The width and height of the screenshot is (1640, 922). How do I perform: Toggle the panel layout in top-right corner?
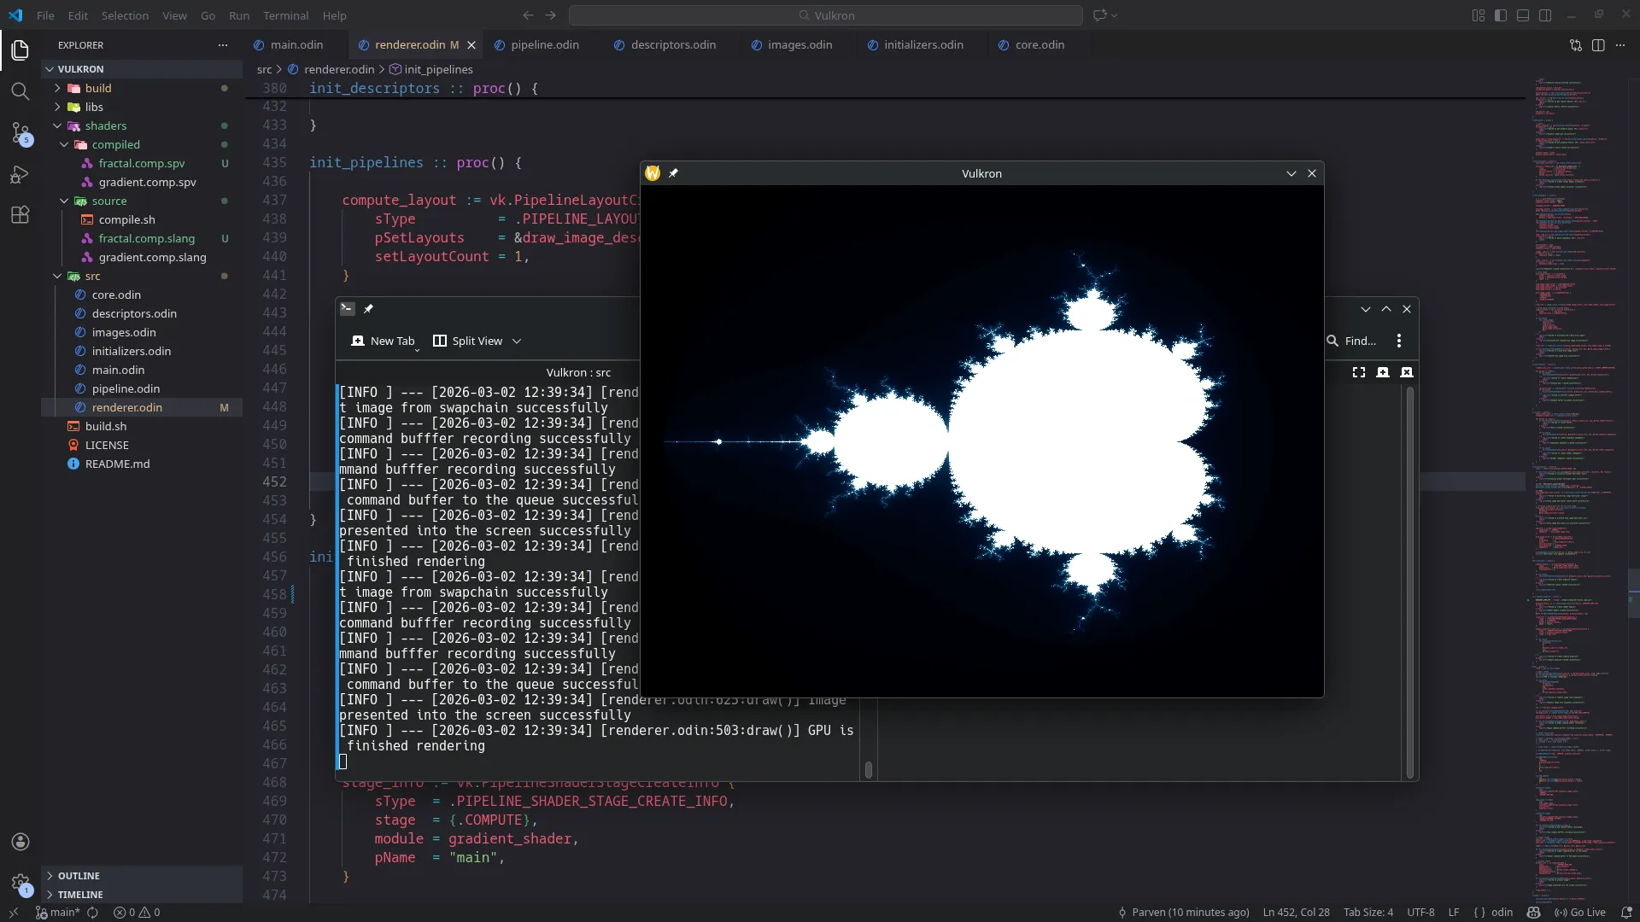tap(1523, 15)
